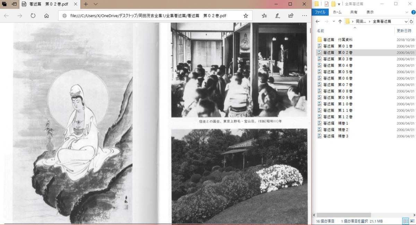Open the tab preview icon in Edge
416x225 pixels.
click(x=5, y=4)
